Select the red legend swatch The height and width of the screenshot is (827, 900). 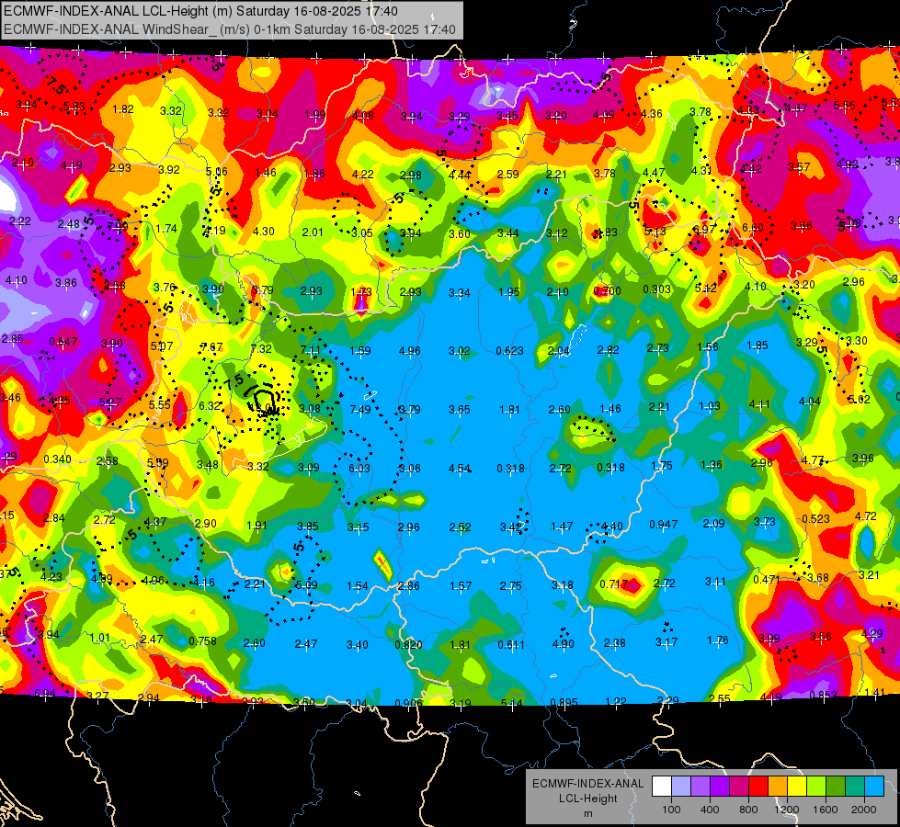point(758,787)
